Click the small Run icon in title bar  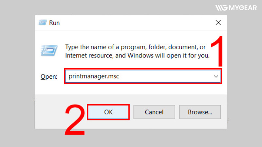[x=43, y=23]
